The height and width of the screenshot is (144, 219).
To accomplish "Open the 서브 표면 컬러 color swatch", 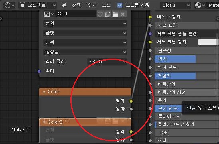I will point(208,42).
